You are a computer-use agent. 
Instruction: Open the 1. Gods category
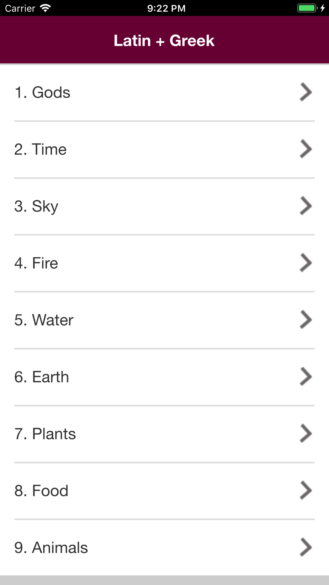coord(164,92)
